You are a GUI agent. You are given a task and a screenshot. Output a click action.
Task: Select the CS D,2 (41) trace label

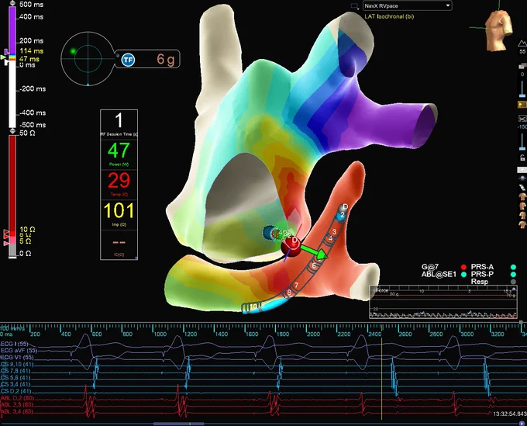click(15, 391)
